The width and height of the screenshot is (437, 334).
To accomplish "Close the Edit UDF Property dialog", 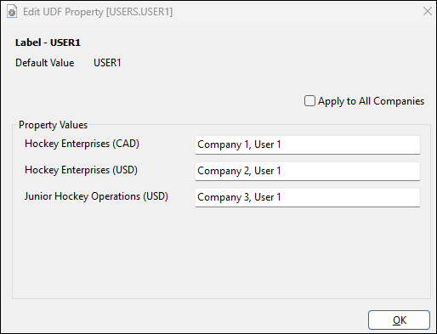I will 428,12.
